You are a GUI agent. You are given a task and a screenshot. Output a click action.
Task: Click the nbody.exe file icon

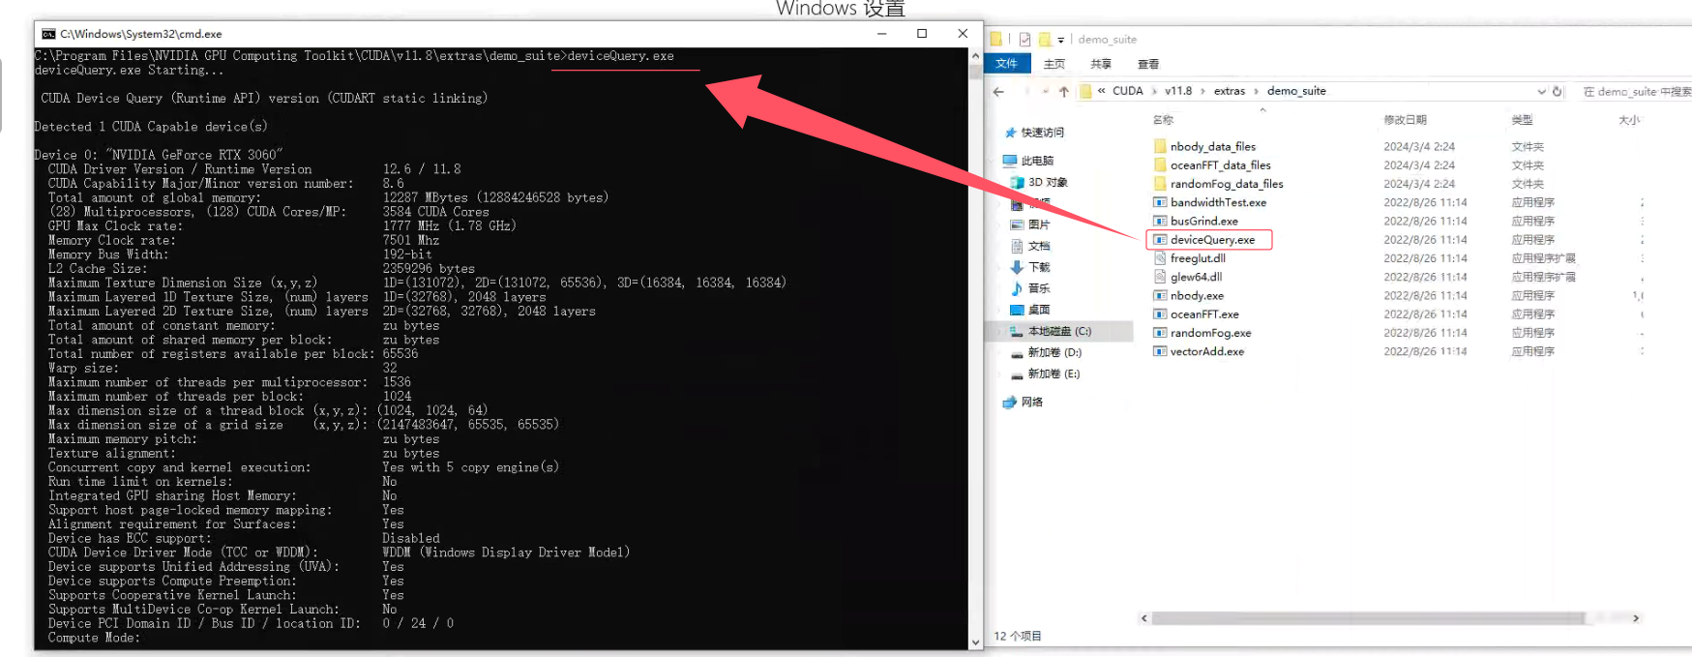[x=1160, y=296]
